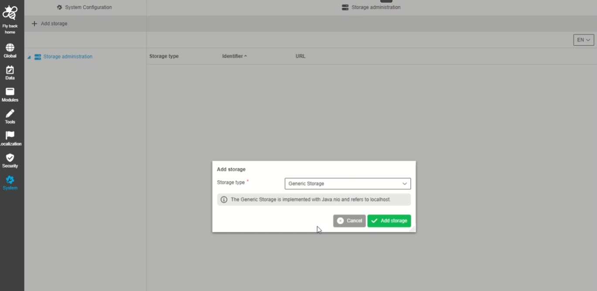Click the Fly back home bee icon
The width and height of the screenshot is (597, 291).
10,14
